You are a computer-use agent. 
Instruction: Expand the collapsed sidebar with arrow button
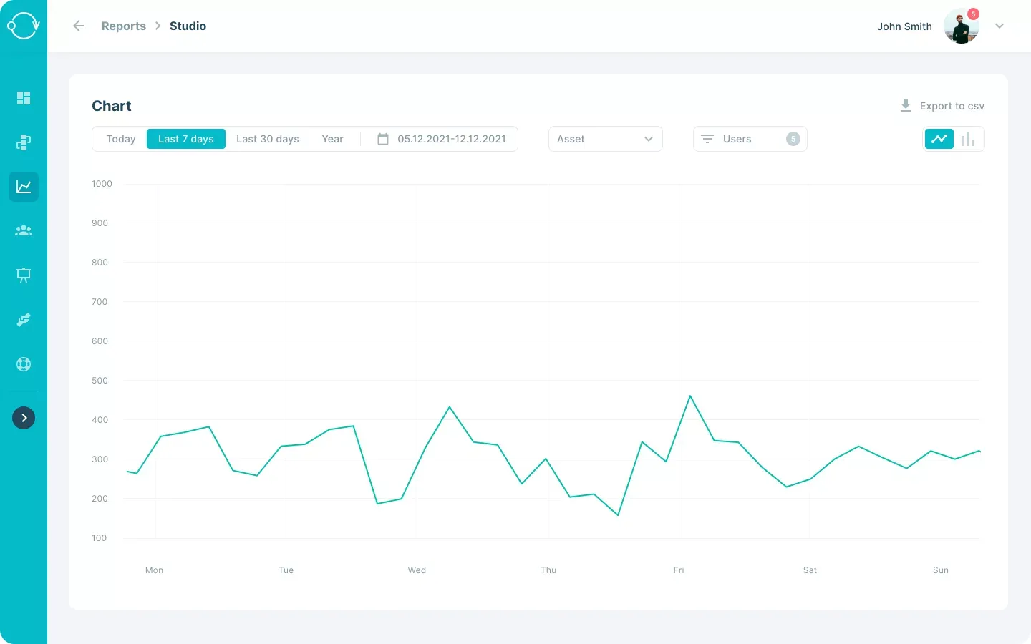[24, 418]
